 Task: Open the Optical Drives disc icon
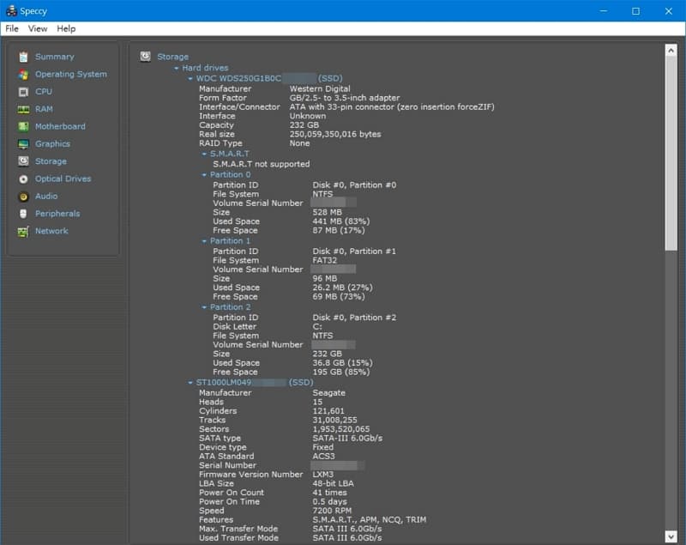tap(24, 179)
